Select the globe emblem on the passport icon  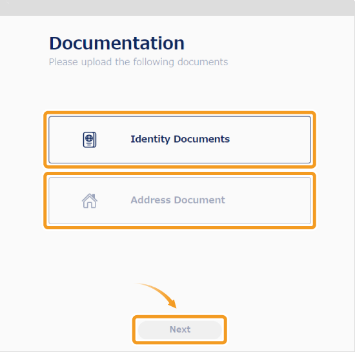pyautogui.click(x=89, y=138)
